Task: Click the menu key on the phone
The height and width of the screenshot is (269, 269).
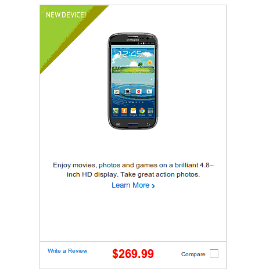Action: [x=118, y=124]
